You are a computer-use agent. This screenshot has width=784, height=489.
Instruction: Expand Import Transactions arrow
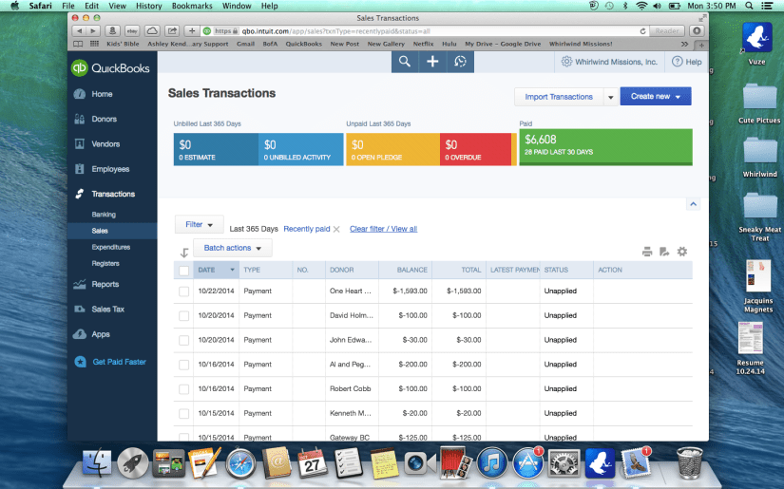click(x=610, y=97)
